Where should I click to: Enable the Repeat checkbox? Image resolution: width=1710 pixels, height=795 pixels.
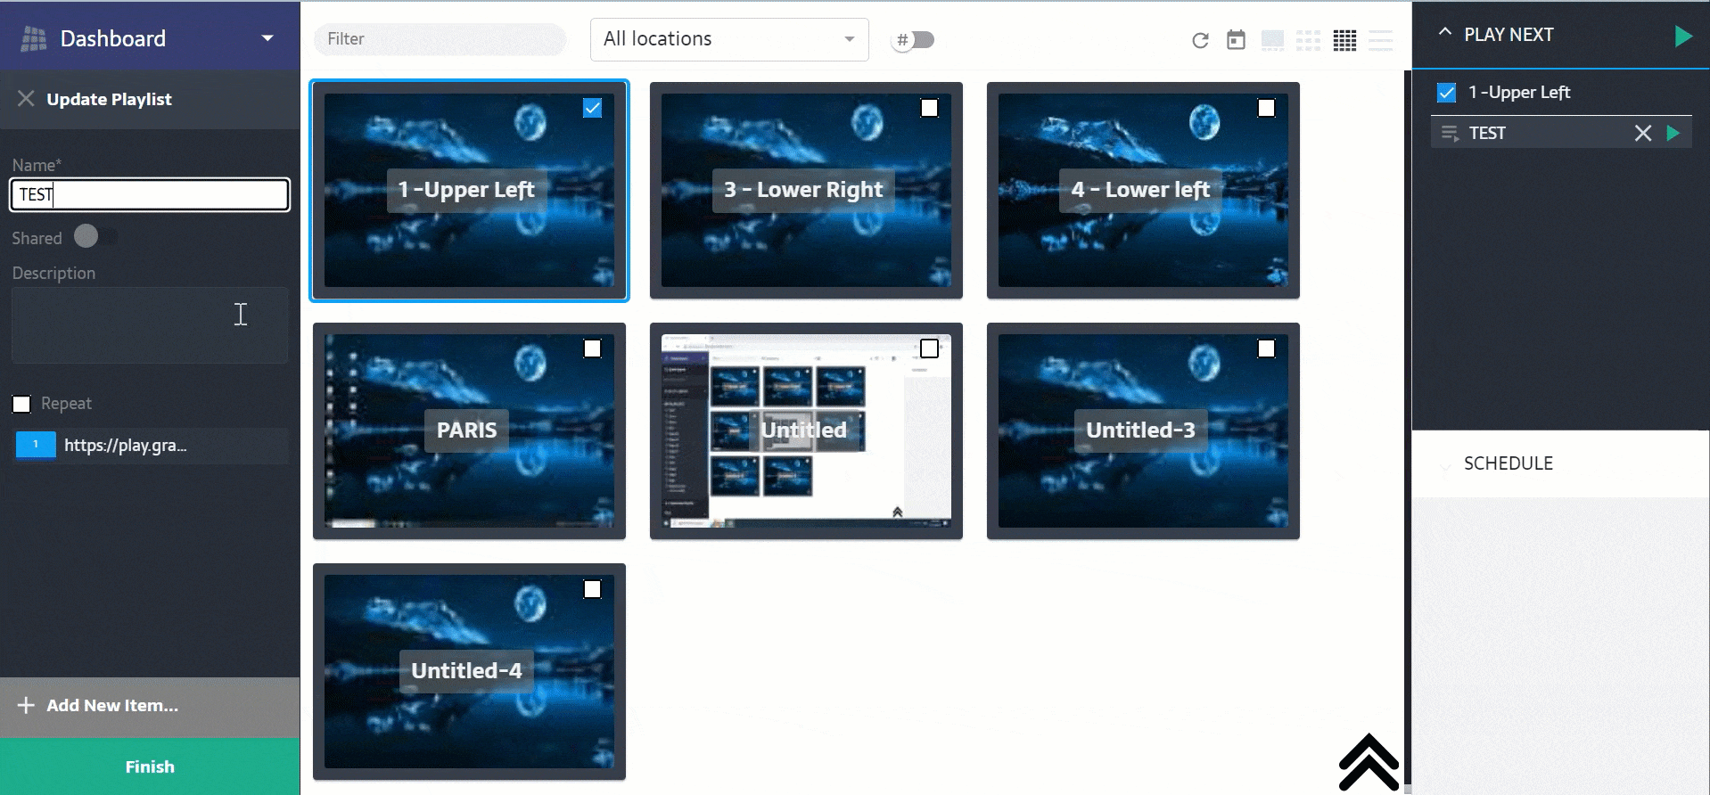(x=22, y=404)
